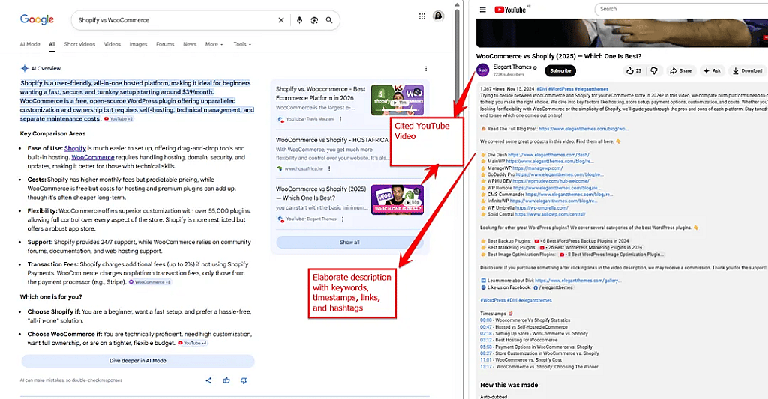Open Read The Full Blog Post link
This screenshot has height=399, width=768.
[583, 129]
